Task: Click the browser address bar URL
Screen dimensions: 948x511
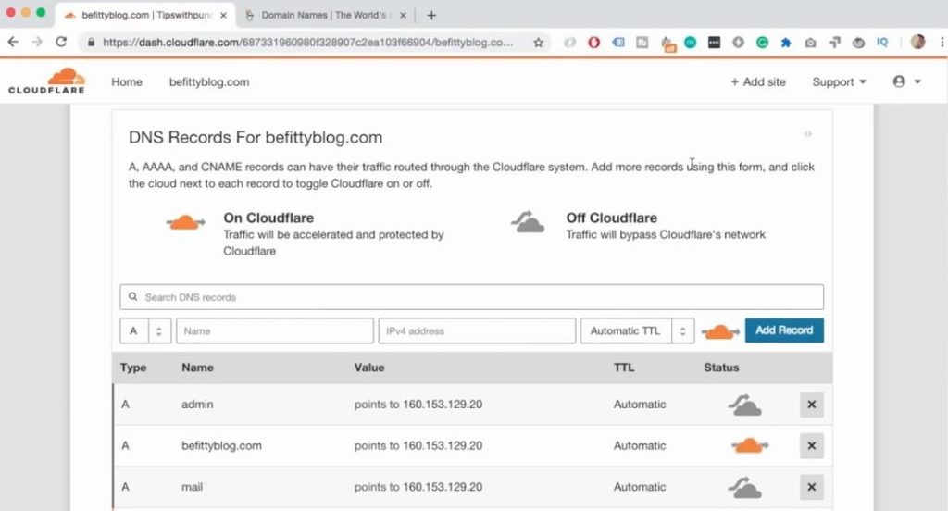Action: [307, 43]
